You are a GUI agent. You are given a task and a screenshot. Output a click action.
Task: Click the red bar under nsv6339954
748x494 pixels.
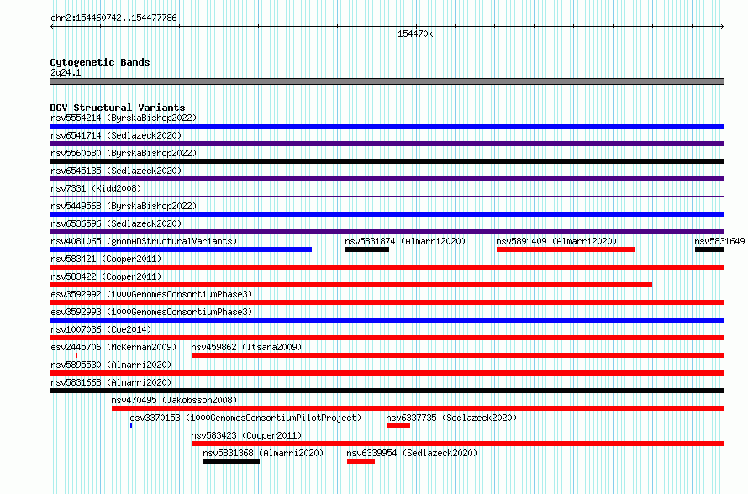click(x=361, y=461)
